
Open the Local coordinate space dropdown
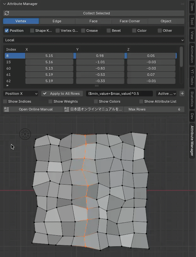94,40
